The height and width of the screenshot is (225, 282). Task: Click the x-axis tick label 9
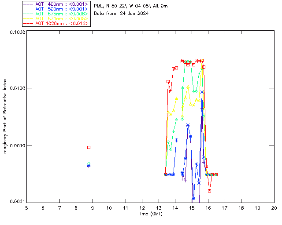pyautogui.click(x=93, y=208)
